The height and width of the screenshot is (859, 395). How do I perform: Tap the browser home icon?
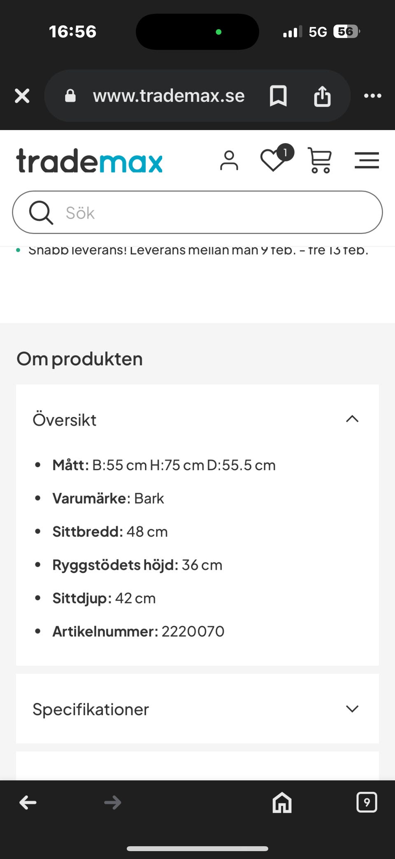[282, 802]
